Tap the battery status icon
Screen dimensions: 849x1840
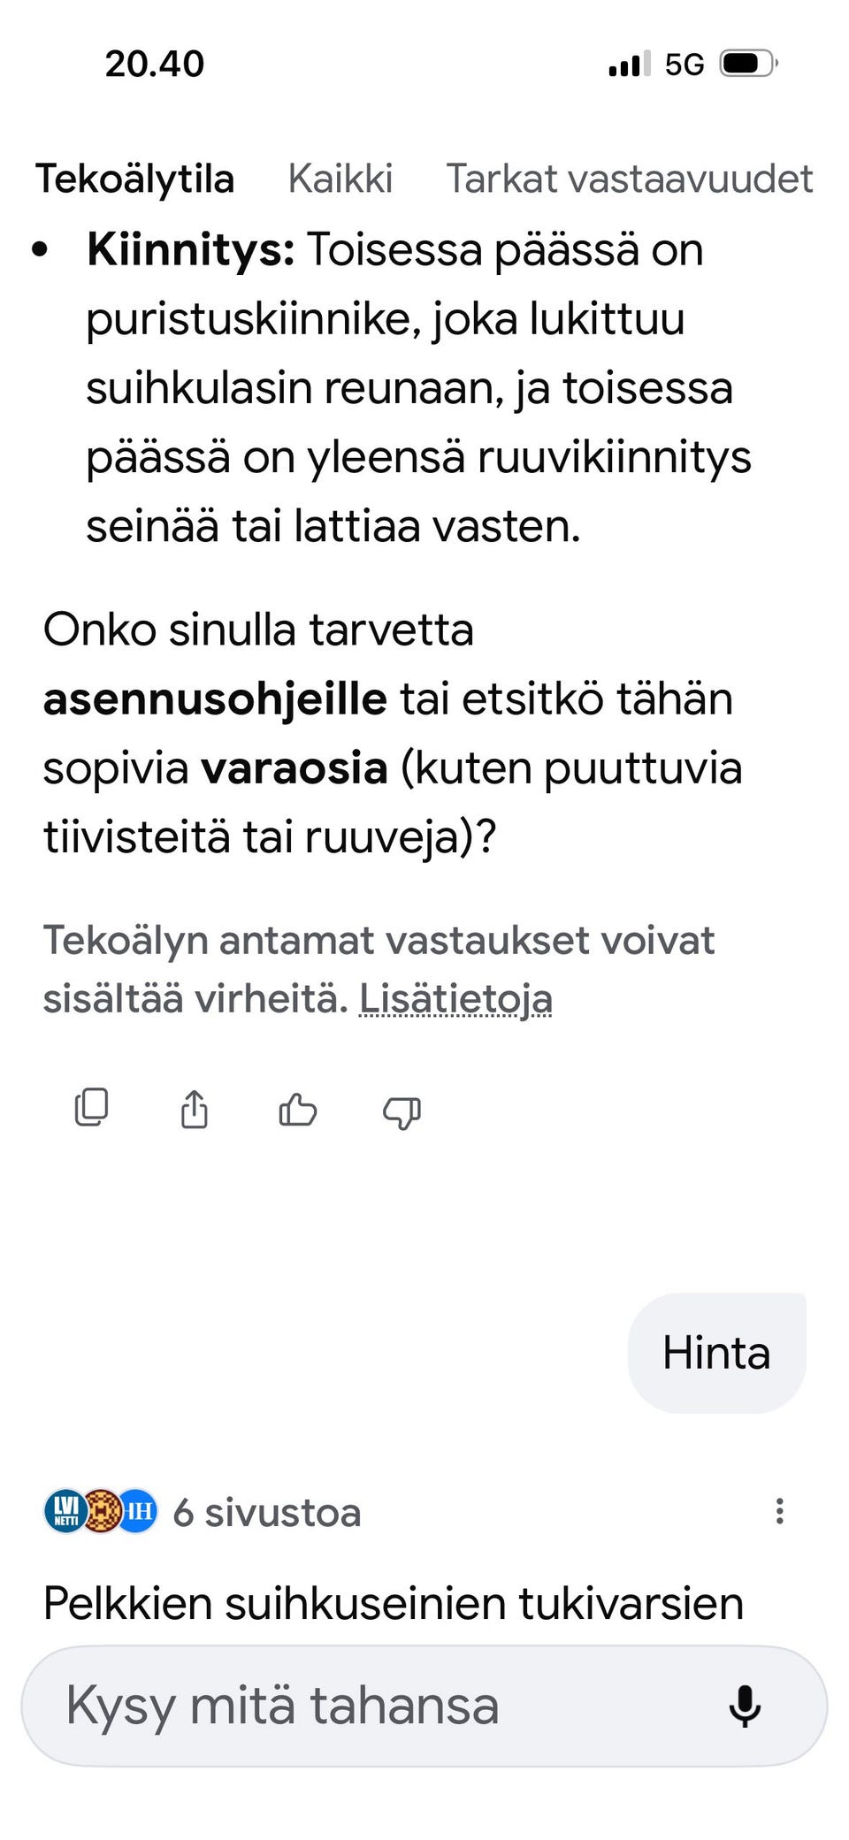(746, 63)
